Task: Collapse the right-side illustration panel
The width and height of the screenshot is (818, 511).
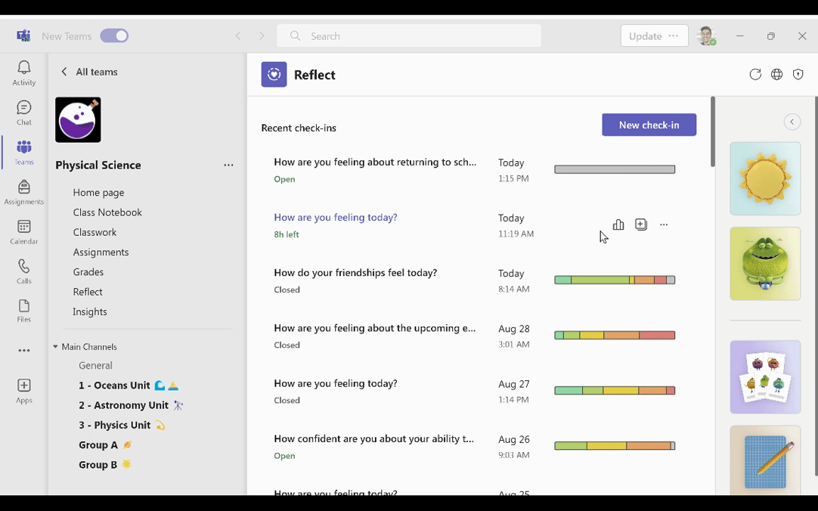Action: pyautogui.click(x=792, y=122)
